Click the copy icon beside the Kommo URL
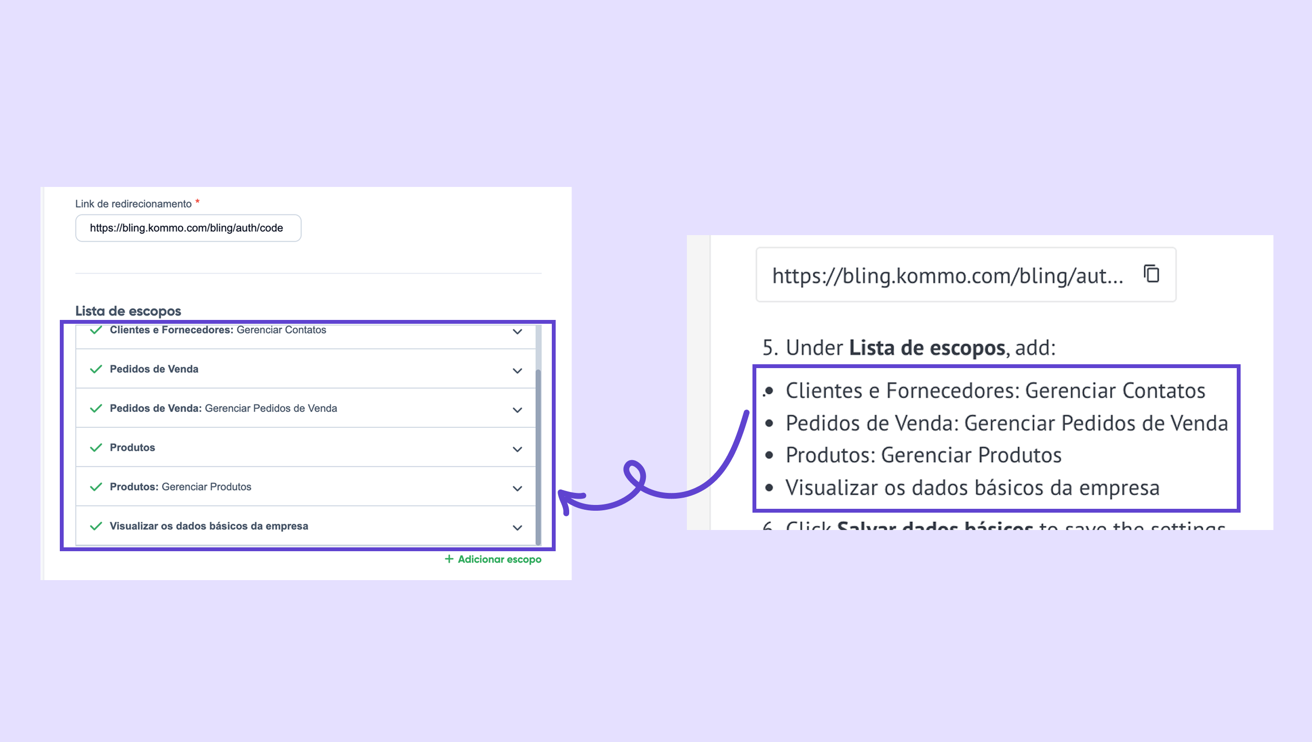The width and height of the screenshot is (1312, 742). [x=1151, y=274]
